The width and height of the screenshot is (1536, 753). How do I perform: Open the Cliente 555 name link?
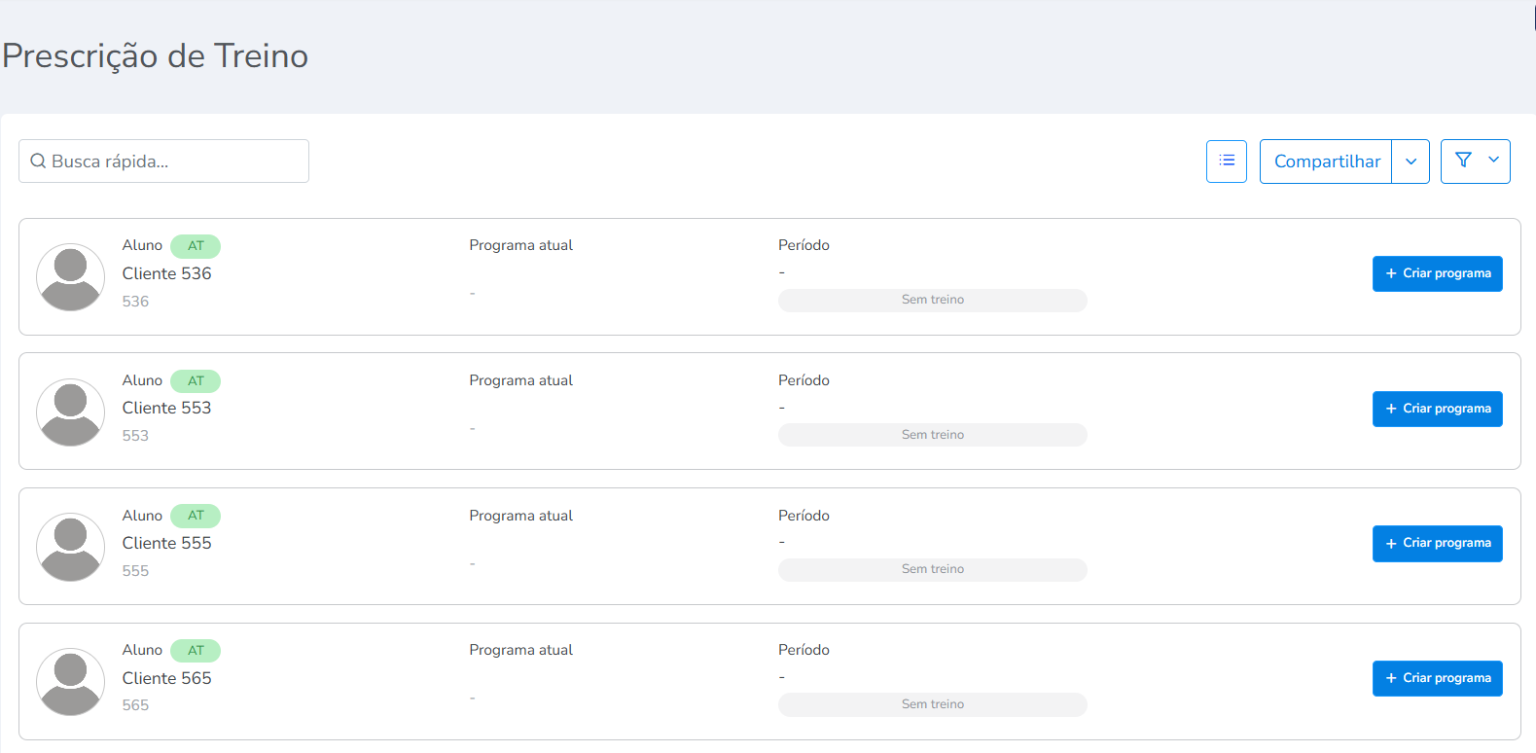click(166, 543)
